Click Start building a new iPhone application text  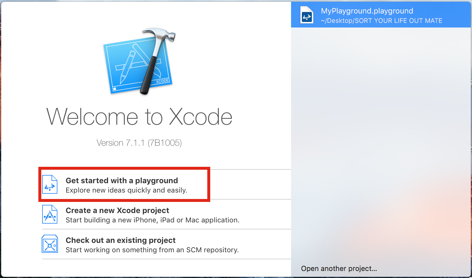point(153,220)
